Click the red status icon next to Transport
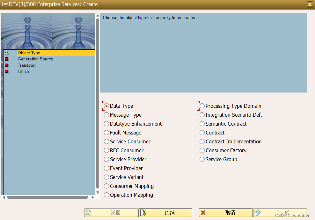This screenshot has width=315, height=220. coord(7,65)
